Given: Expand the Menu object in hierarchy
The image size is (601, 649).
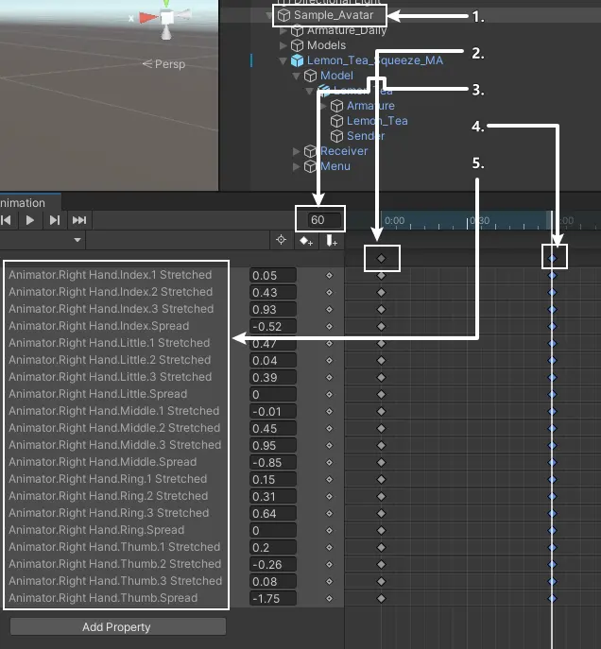Looking at the screenshot, I should [x=298, y=166].
